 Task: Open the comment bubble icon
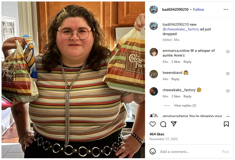163,124
